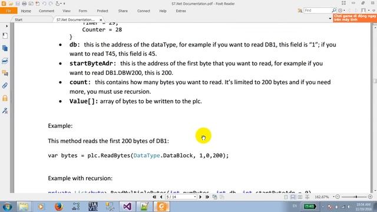Open the Comment ribbon tab
377x212 pixels.
47,11
